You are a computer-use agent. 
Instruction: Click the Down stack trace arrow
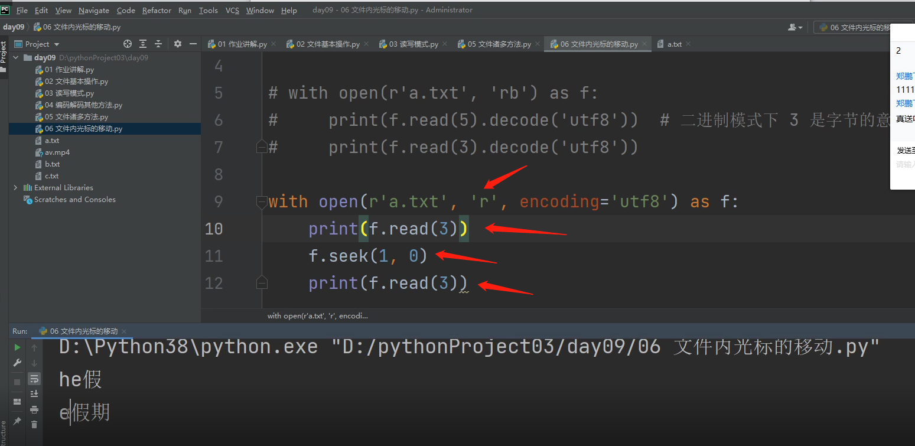(34, 363)
